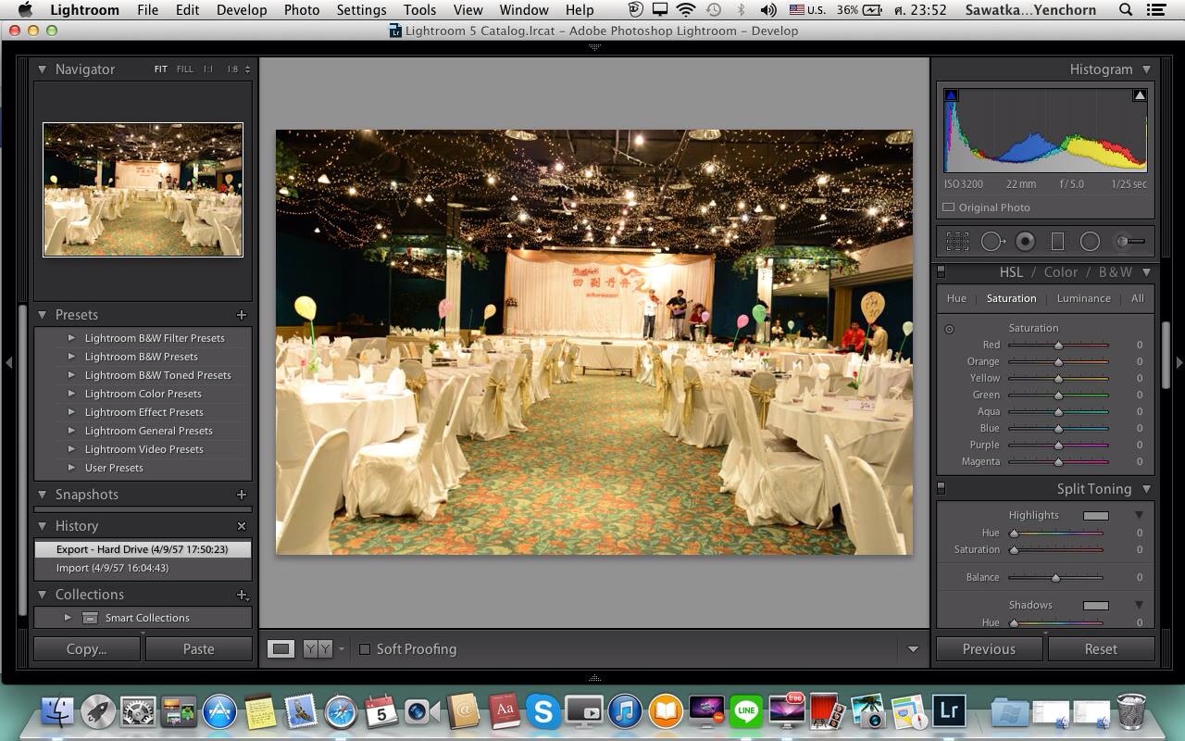
Task: Switch to Loupe view mode icon
Action: (x=281, y=649)
